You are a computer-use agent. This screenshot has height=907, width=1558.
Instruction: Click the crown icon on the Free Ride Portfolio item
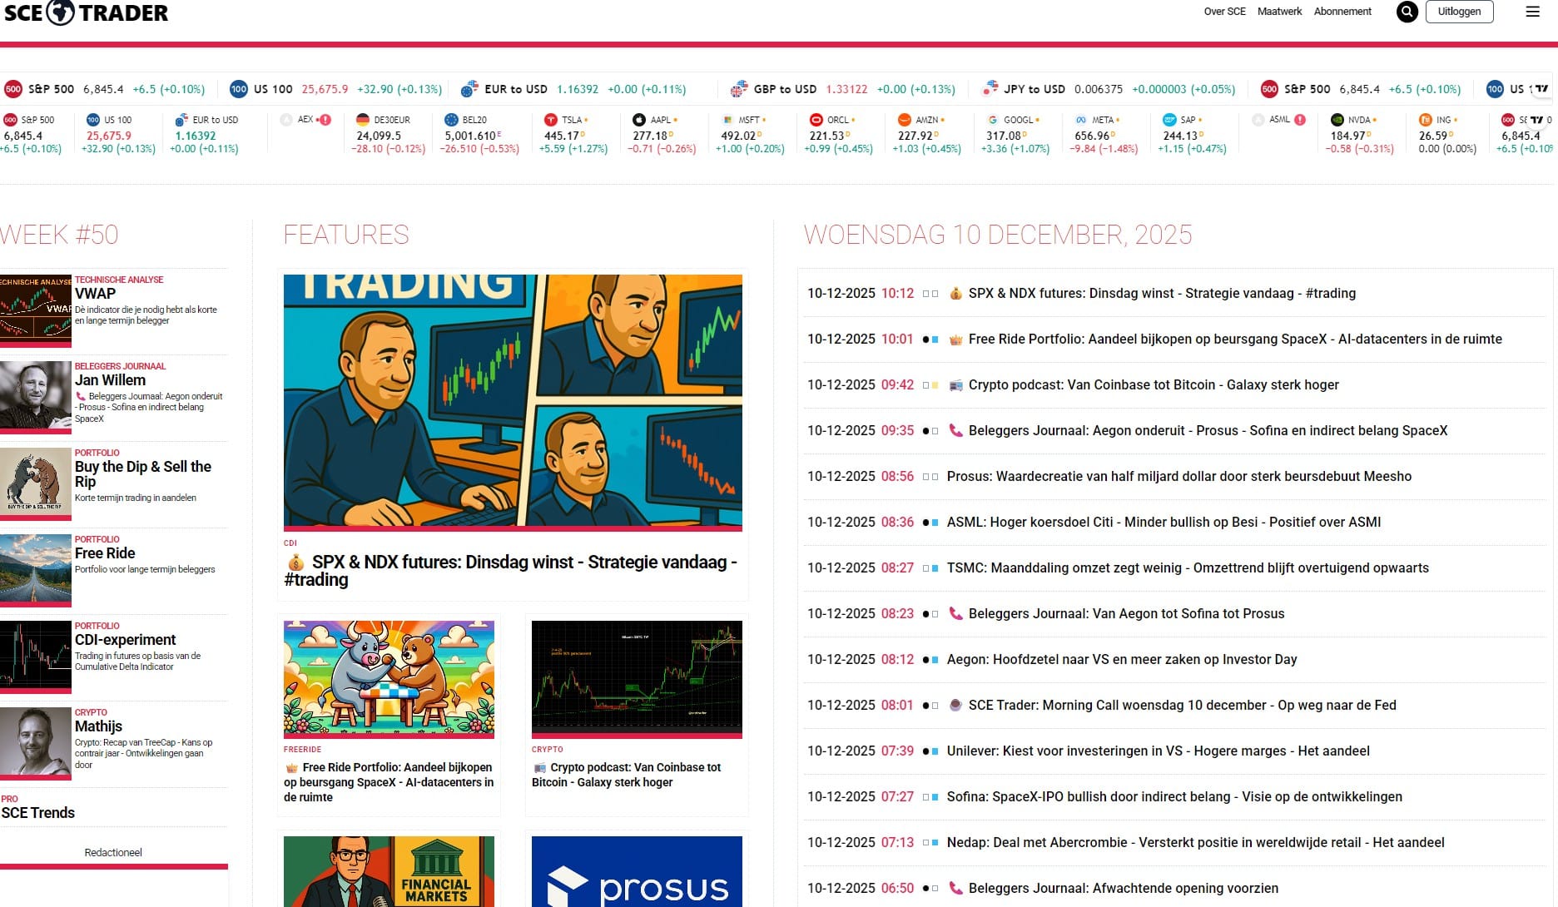(955, 339)
